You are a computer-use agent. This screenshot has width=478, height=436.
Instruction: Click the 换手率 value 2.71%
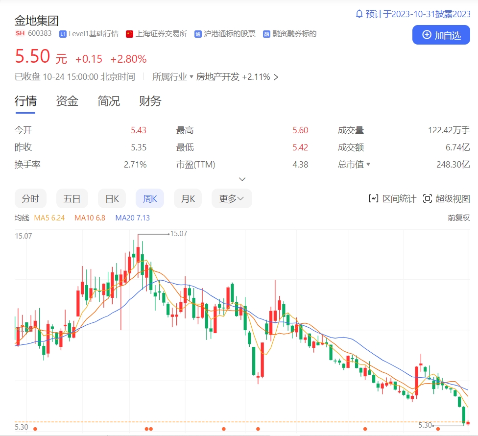135,164
